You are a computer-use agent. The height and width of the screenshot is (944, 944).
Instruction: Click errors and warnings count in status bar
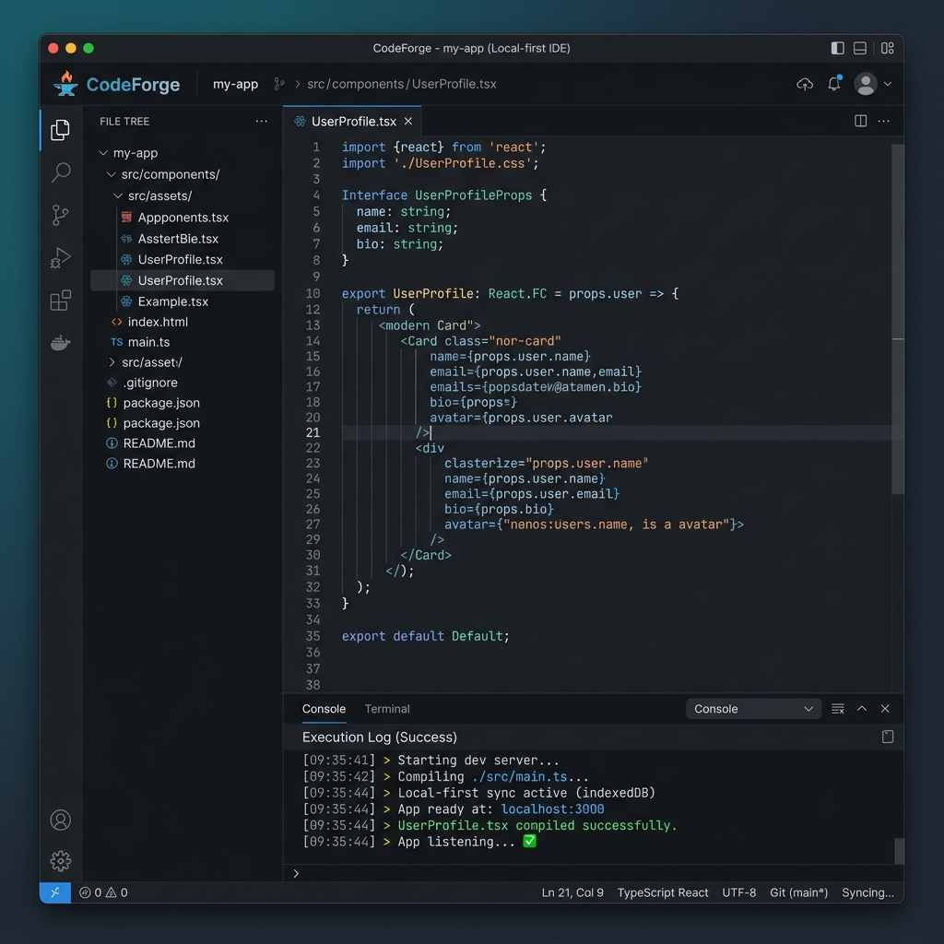click(103, 892)
